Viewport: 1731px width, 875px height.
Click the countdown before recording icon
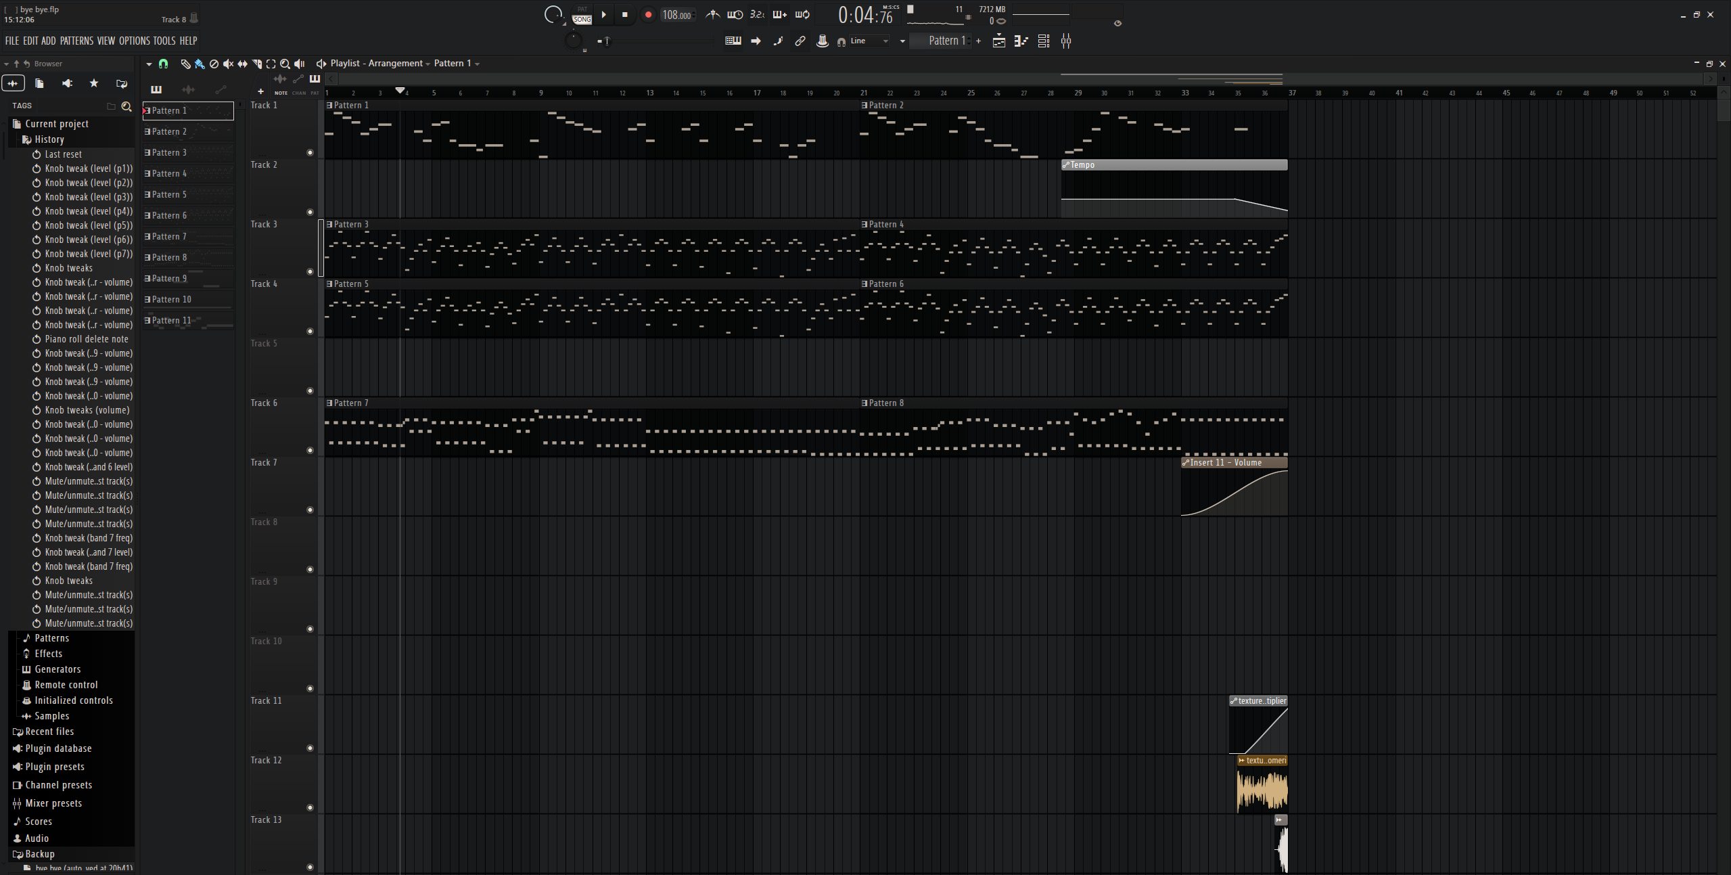757,14
